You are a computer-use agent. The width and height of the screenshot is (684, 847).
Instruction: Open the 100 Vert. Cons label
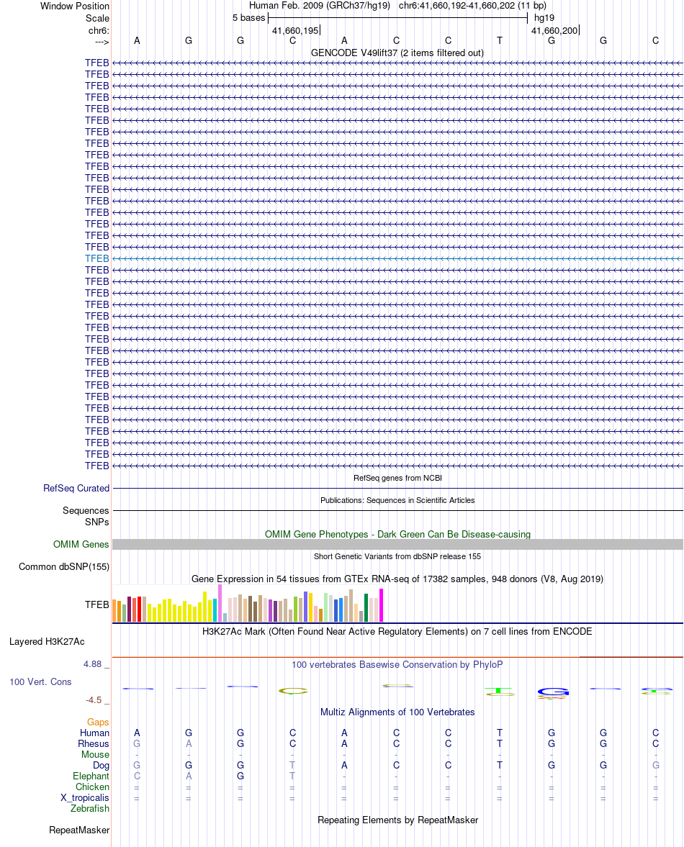coord(40,681)
